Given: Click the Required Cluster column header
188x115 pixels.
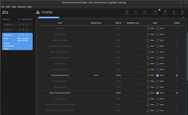Looking at the screenshot, I should 96,23.
